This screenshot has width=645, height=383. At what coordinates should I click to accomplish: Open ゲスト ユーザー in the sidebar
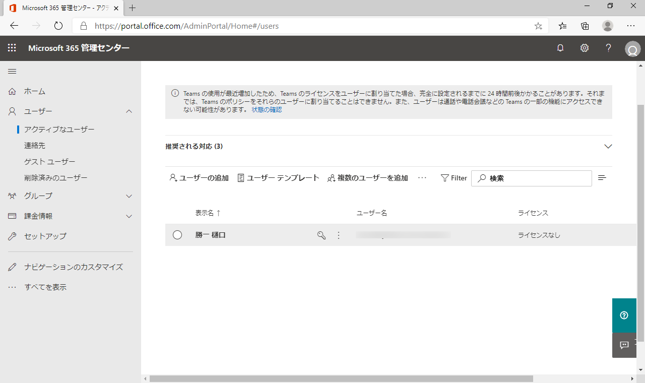(x=50, y=162)
